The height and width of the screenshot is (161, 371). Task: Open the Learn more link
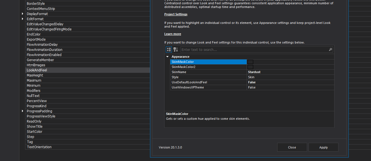173,34
